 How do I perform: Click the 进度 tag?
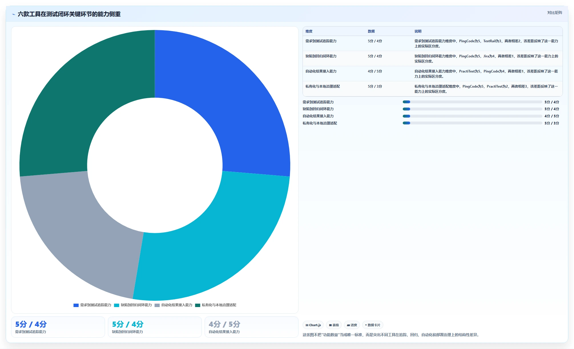pos(352,325)
